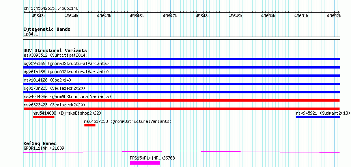The width and height of the screenshot is (351, 167).
Task: Click the chr1:45642535..45652146 coordinate text
Action: click(x=51, y=9)
